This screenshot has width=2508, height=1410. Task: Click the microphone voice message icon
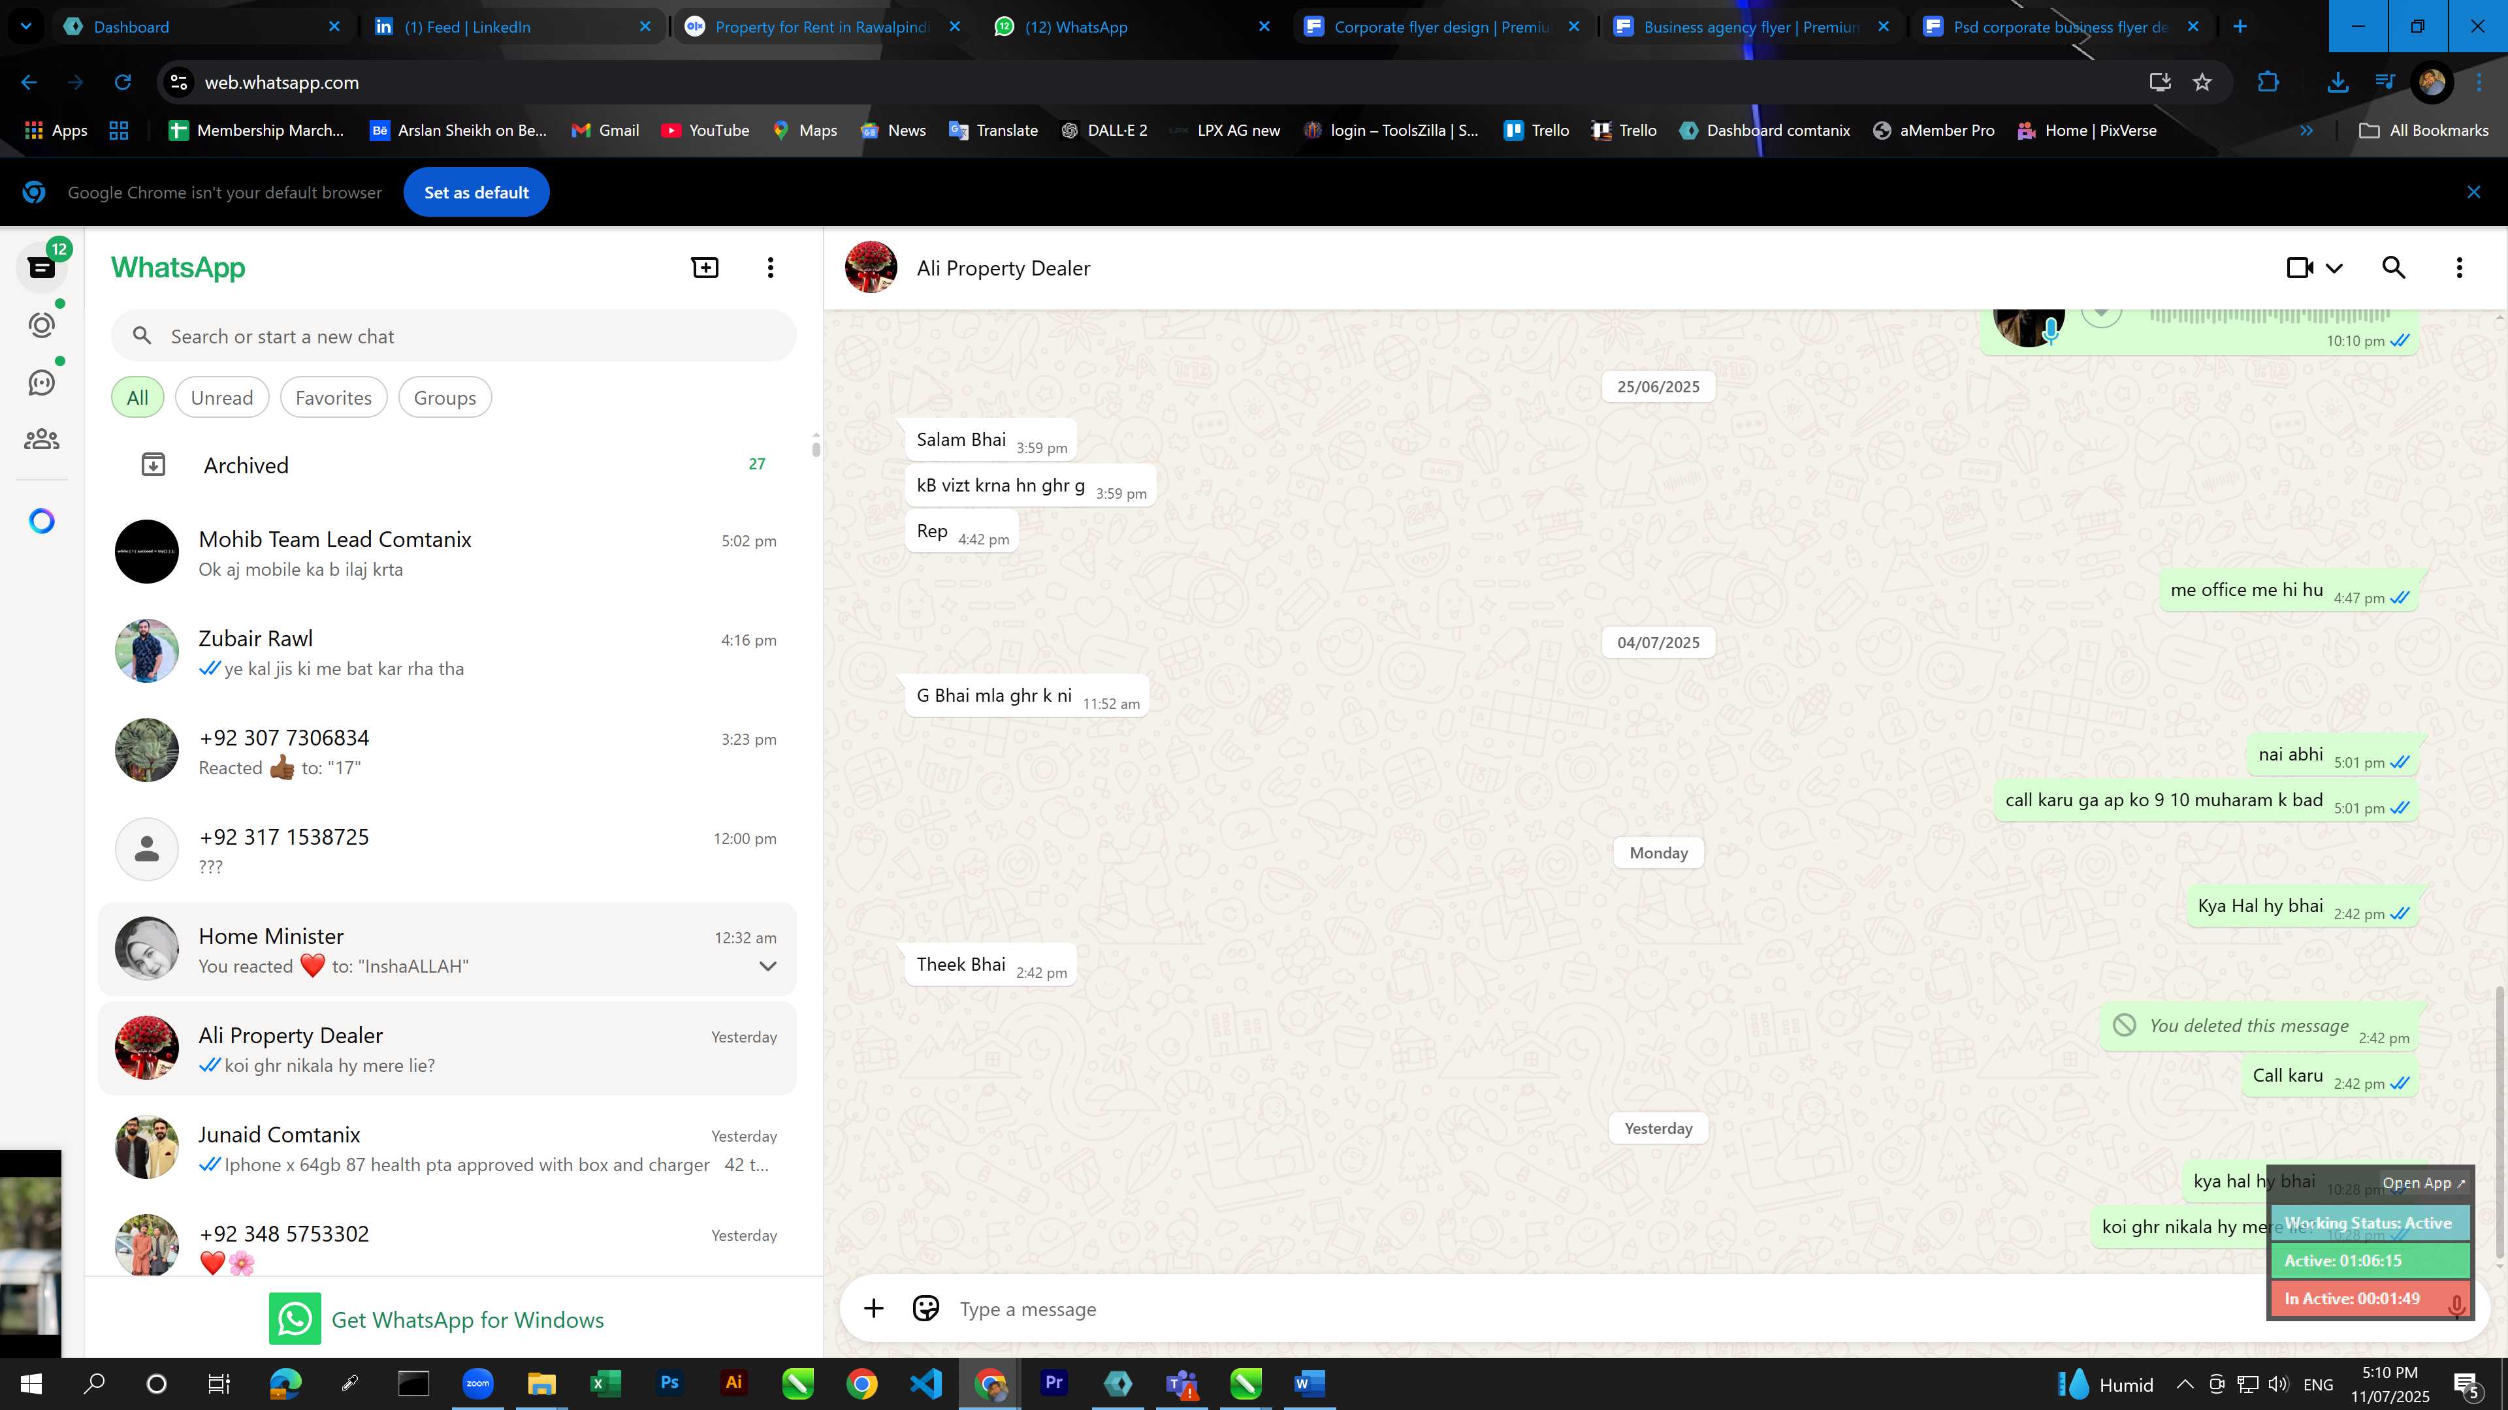2457,1306
